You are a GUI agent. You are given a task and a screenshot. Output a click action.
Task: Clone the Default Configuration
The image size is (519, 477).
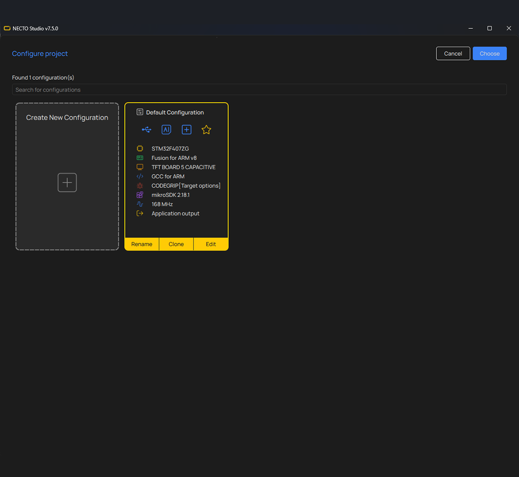(176, 244)
